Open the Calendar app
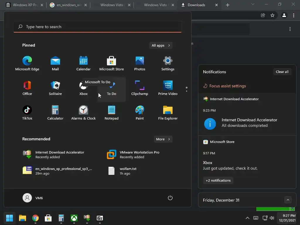Screen dimensions: 300x225 click(x=83, y=64)
